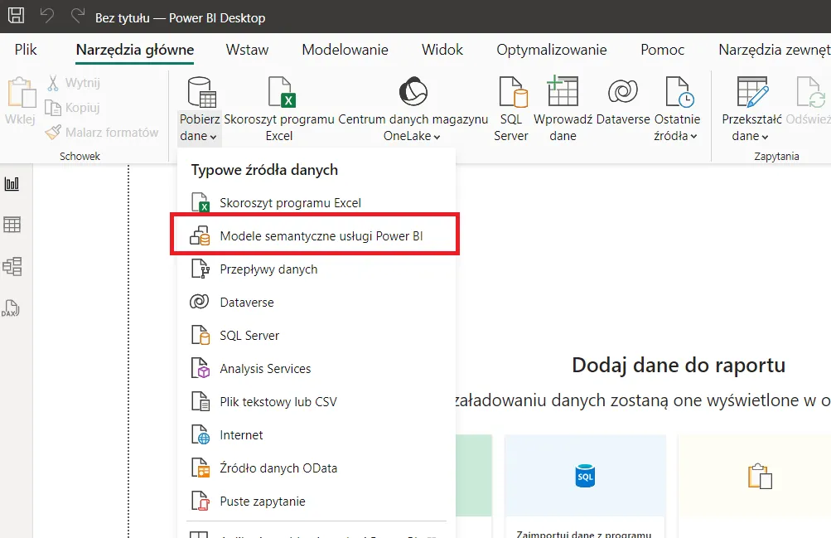Expand Ostatnie źródła dropdown
This screenshot has height=538, width=831.
coord(676,136)
